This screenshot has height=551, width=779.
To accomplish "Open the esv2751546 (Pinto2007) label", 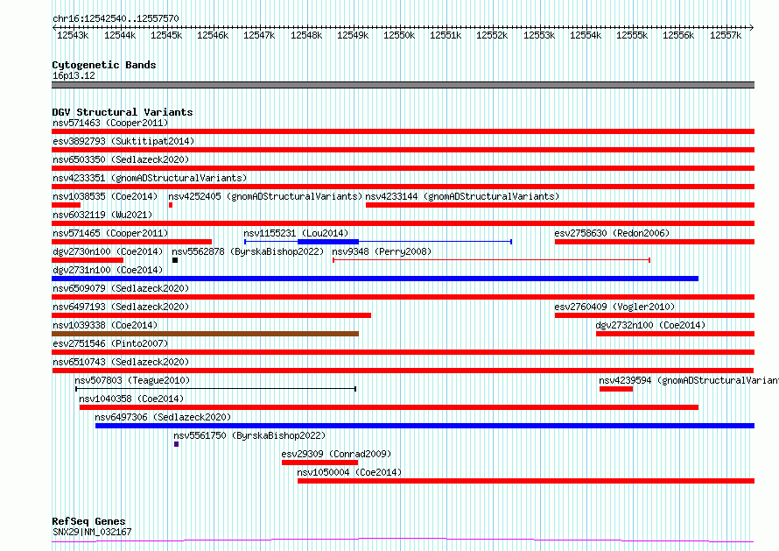I will click(110, 343).
